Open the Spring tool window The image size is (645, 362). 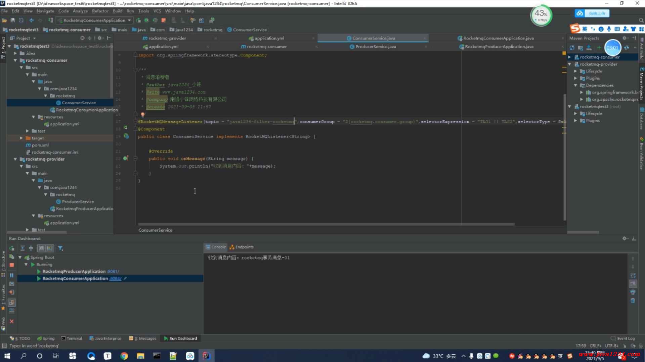pyautogui.click(x=46, y=339)
